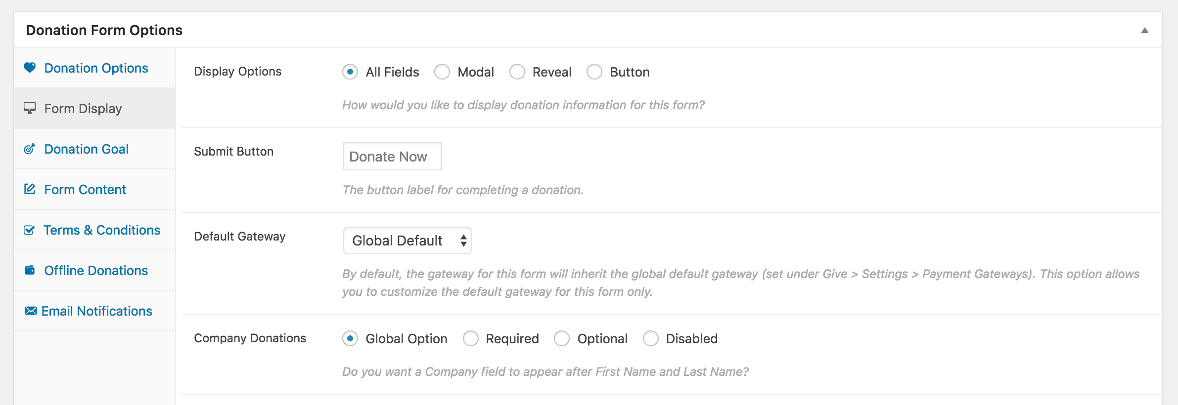Click the Submit Button text field

pos(393,156)
